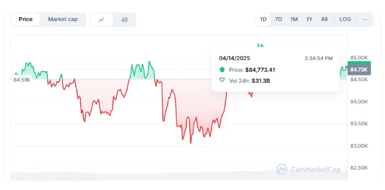Click the Vol 24h $31.3B value
This screenshot has height=190, width=385.
261,81
